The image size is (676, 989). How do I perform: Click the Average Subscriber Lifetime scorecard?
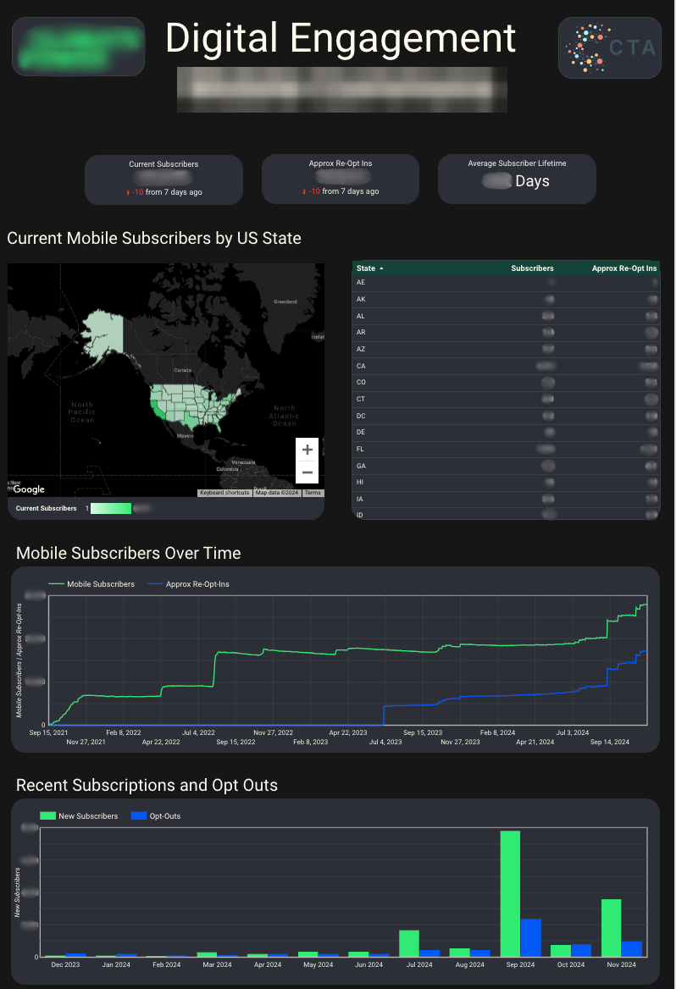click(517, 179)
